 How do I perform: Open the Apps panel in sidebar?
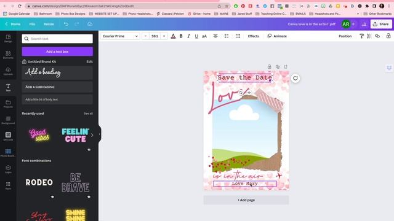click(x=8, y=185)
